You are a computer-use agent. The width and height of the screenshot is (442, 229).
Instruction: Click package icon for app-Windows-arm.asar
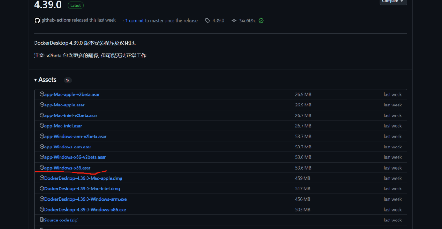[42, 147]
